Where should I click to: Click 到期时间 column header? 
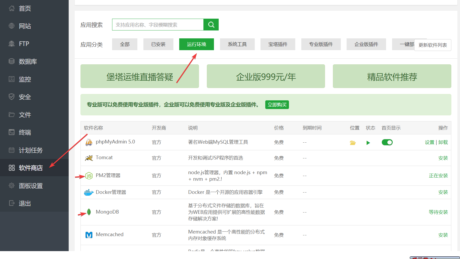[x=312, y=128]
